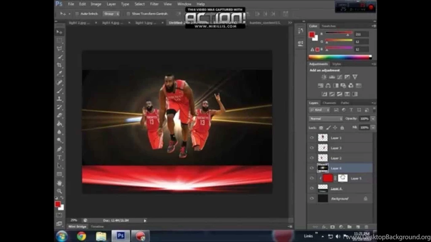Open the Filter menu

pyautogui.click(x=154, y=4)
